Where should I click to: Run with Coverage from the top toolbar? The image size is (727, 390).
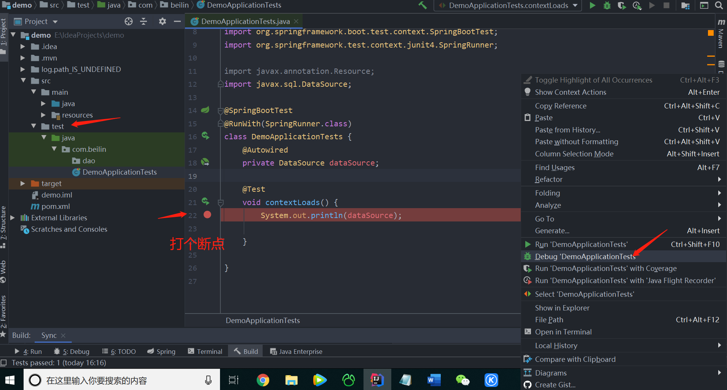point(622,5)
